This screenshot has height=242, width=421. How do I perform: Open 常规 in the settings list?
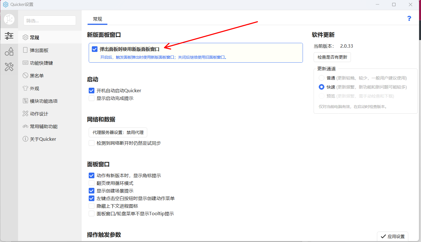click(x=50, y=37)
